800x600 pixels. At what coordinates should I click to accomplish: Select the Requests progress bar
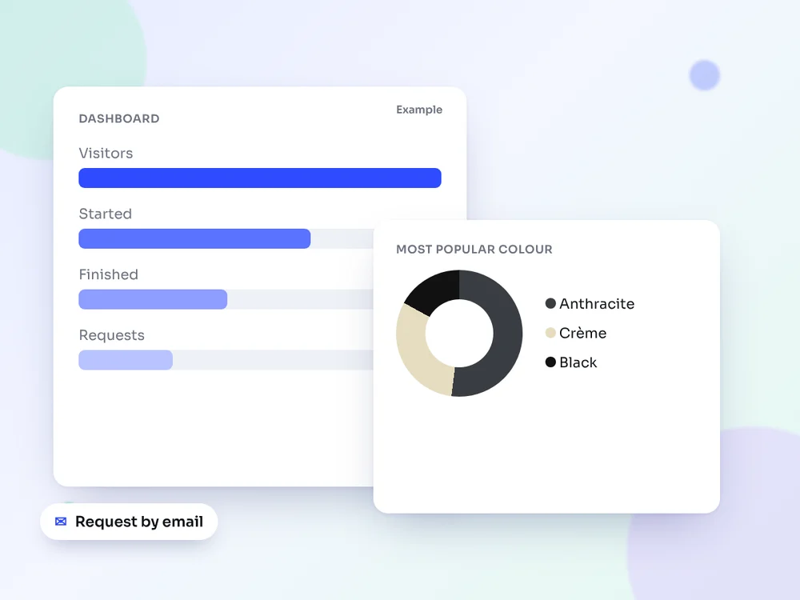pos(126,360)
